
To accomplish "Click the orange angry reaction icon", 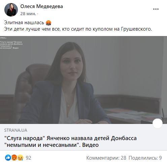I will tap(14, 158).
